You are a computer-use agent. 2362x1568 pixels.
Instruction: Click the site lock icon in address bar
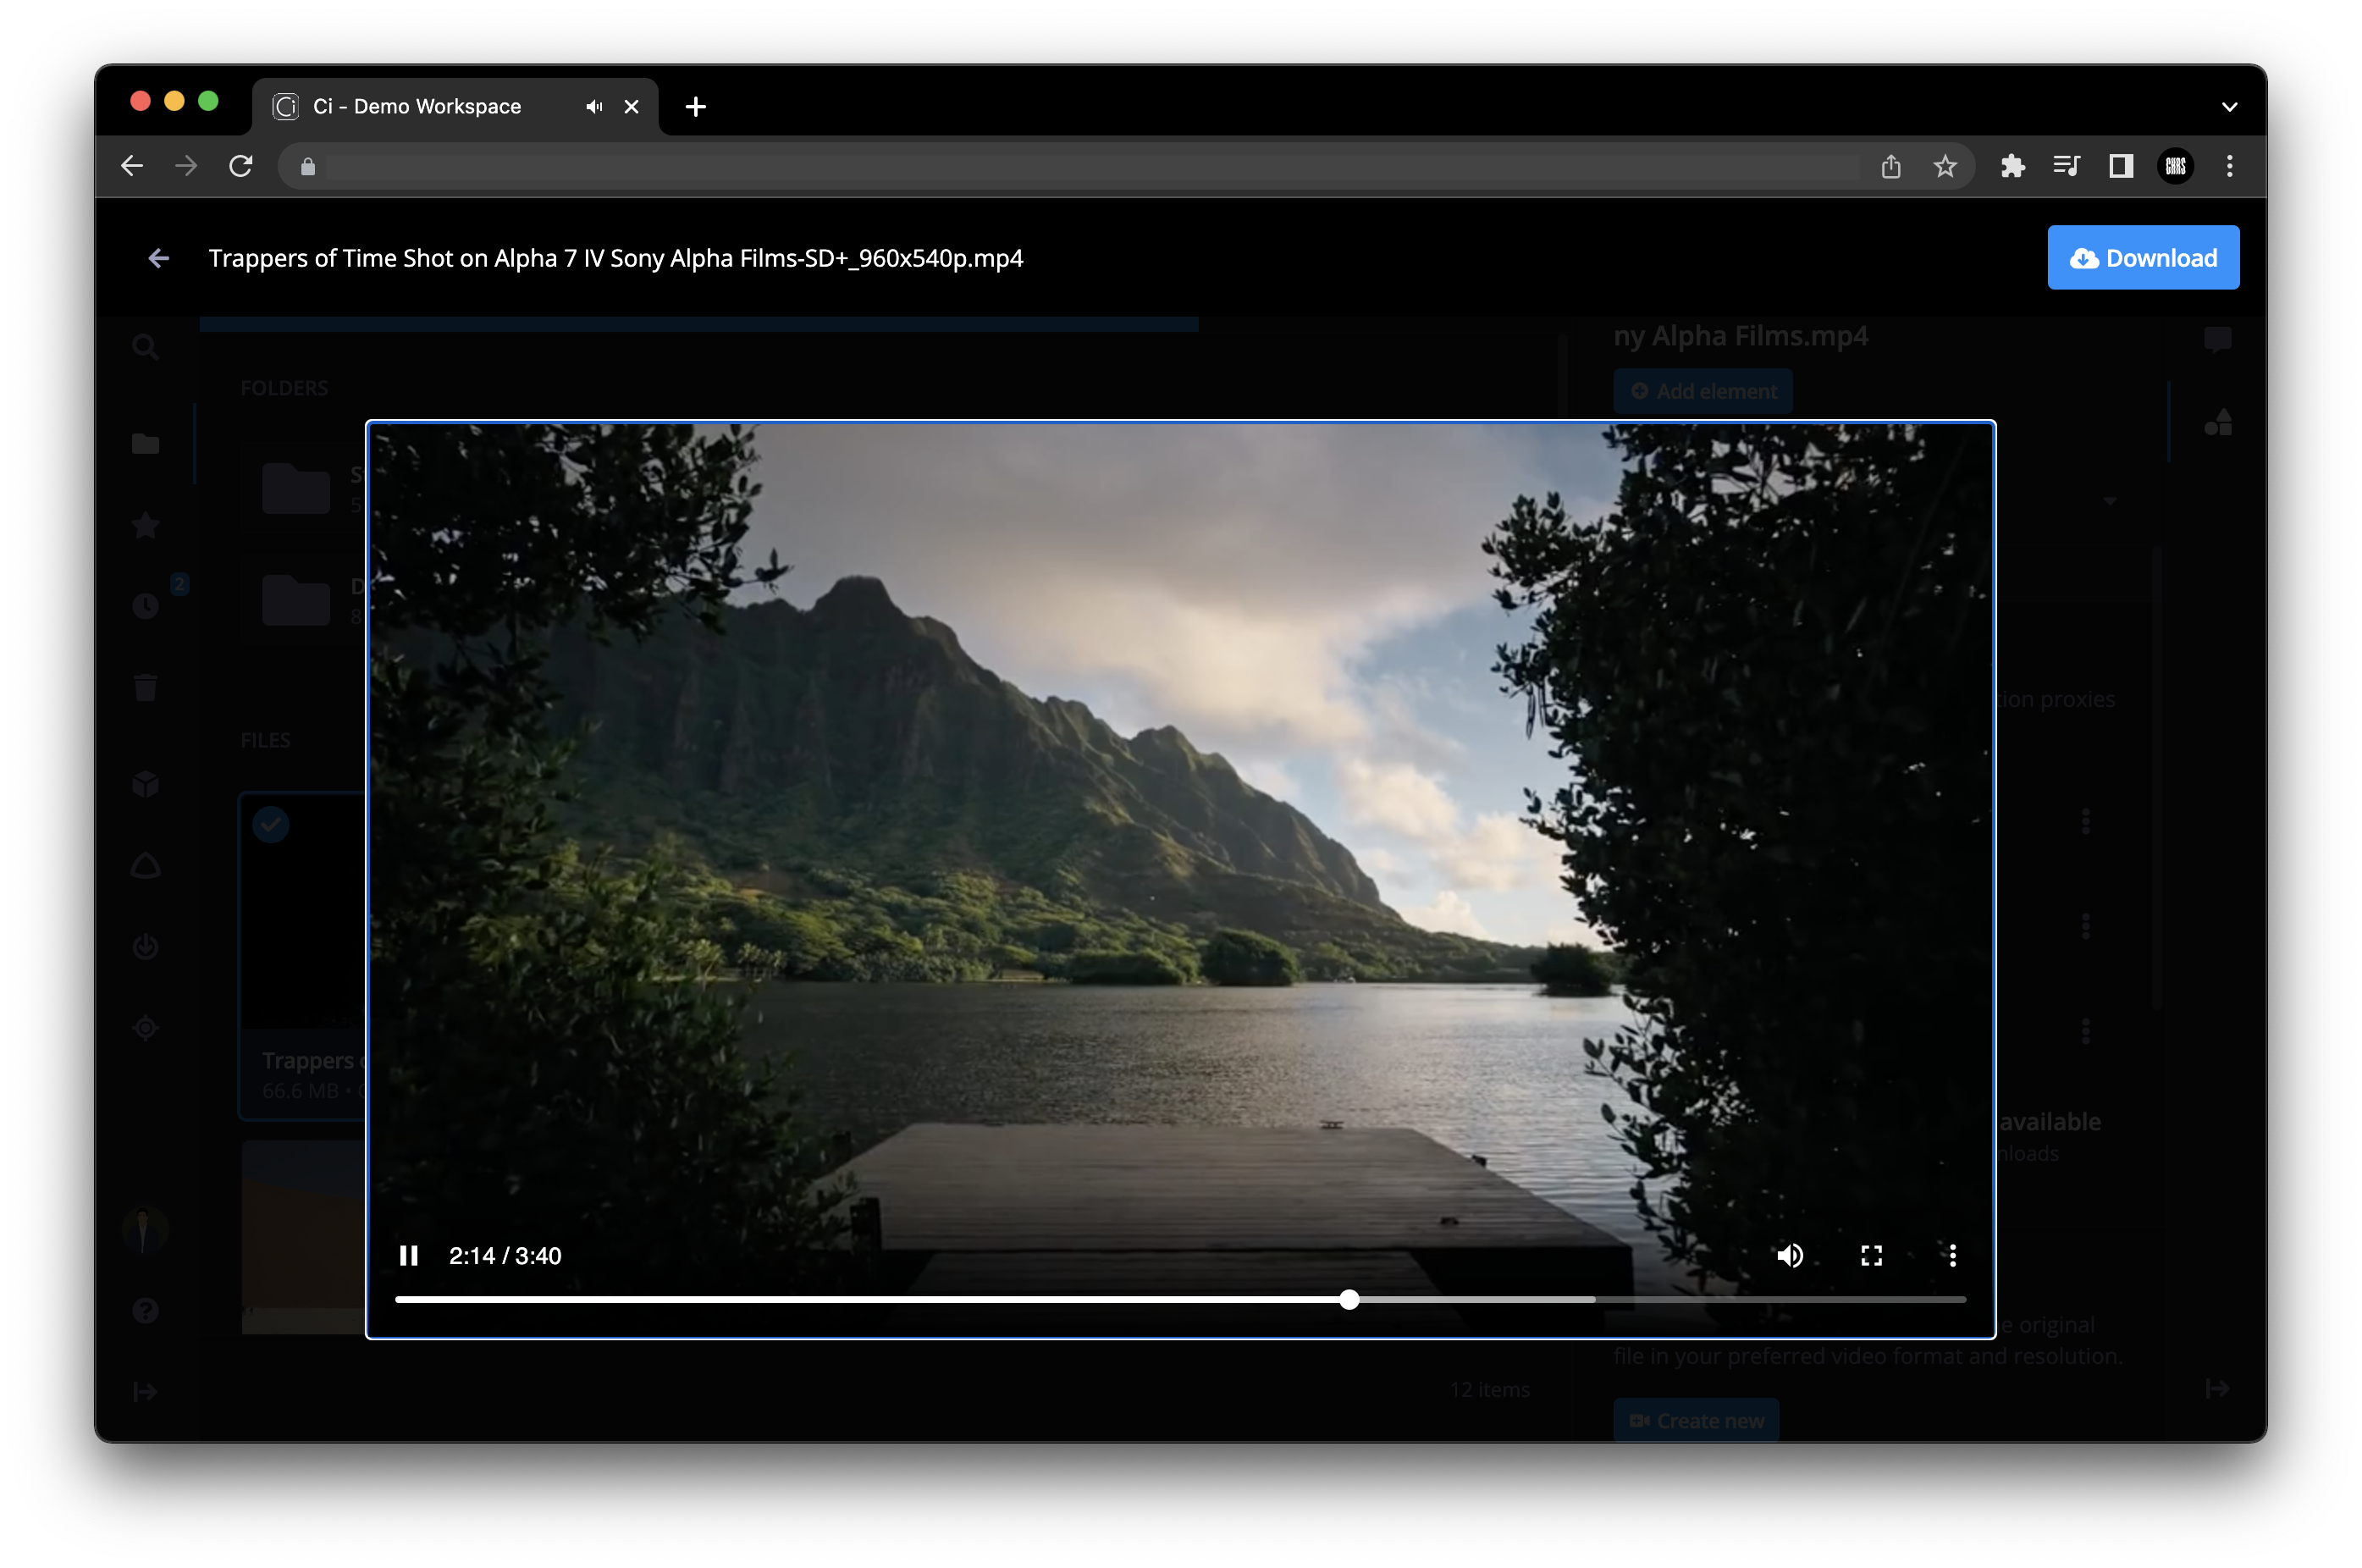(308, 167)
